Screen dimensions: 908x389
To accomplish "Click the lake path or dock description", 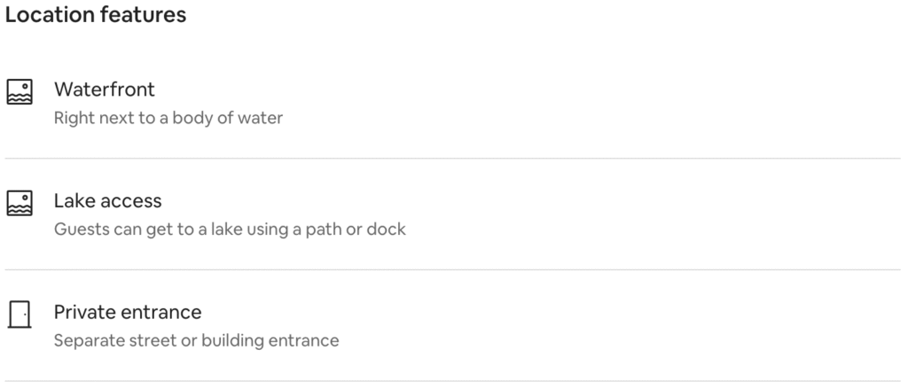I will click(x=230, y=230).
